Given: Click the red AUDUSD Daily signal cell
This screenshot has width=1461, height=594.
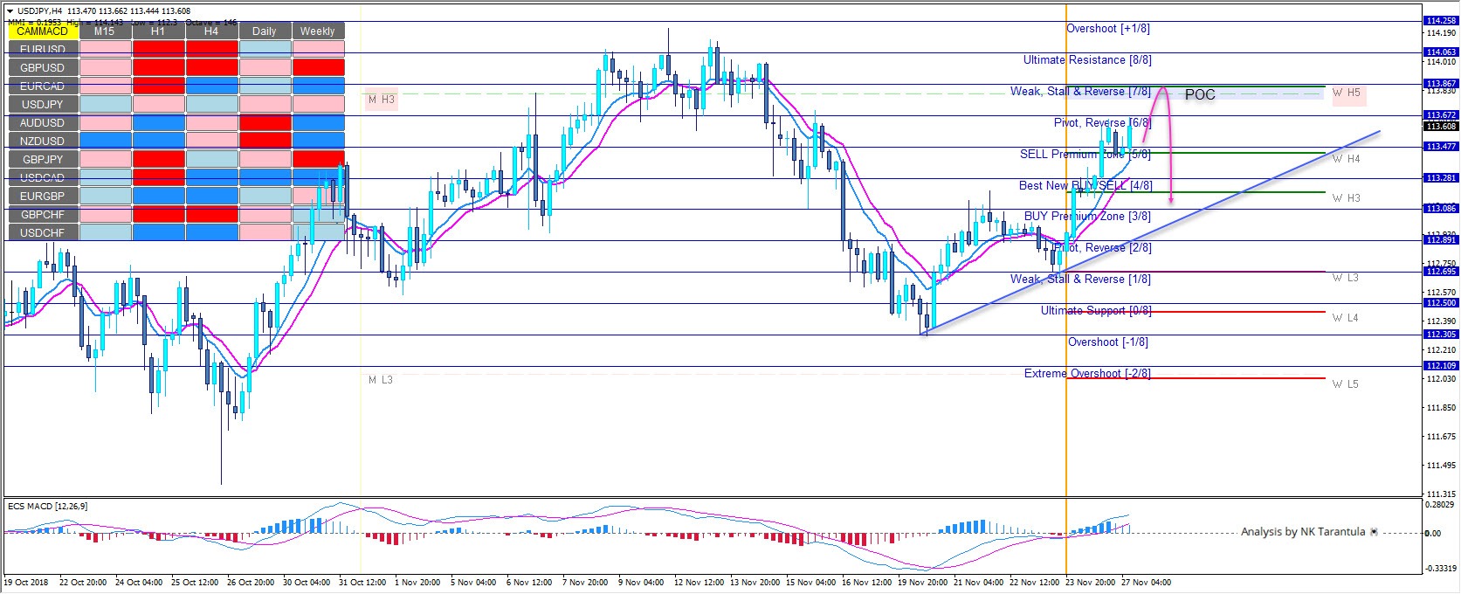Looking at the screenshot, I should [x=265, y=122].
